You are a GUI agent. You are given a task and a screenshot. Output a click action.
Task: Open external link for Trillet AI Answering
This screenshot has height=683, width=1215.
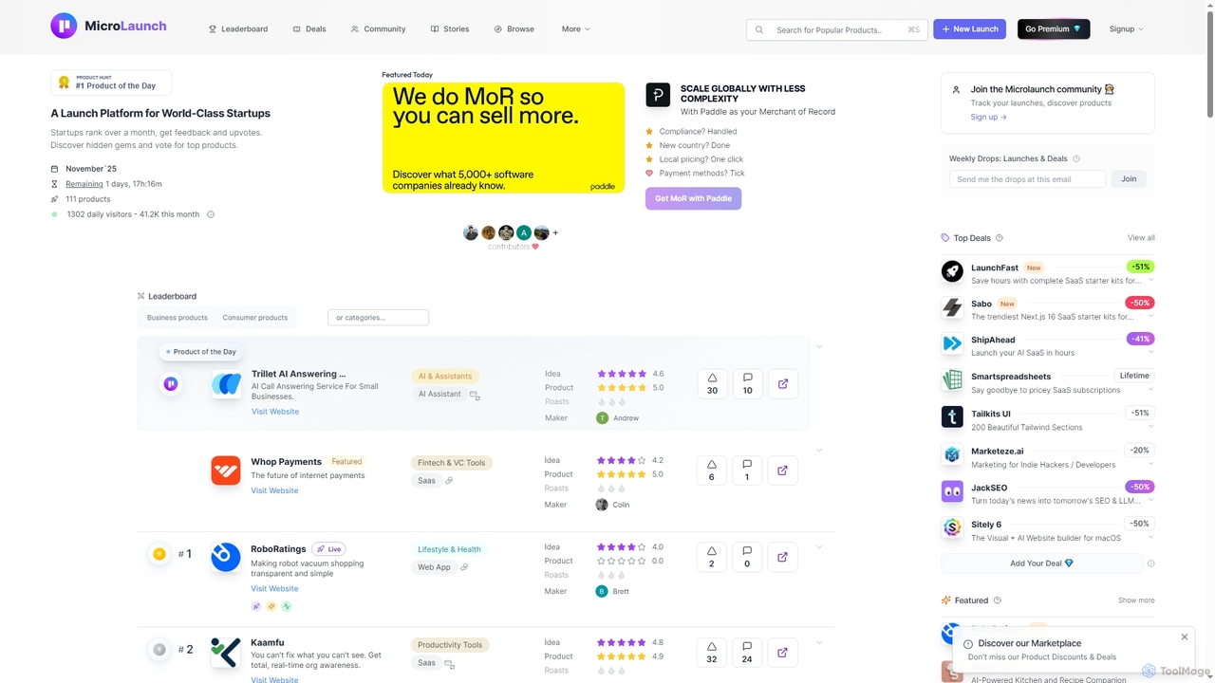[x=783, y=384]
